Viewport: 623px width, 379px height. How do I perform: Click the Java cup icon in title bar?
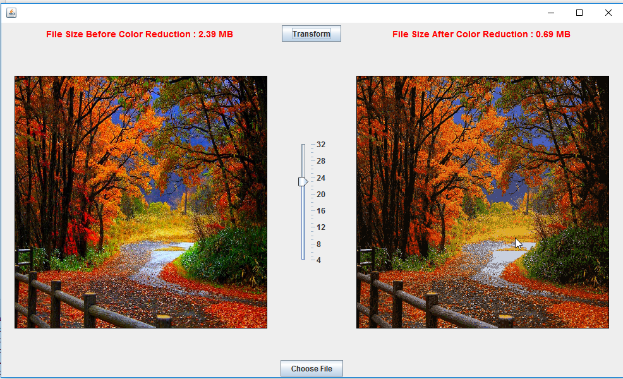pyautogui.click(x=11, y=12)
